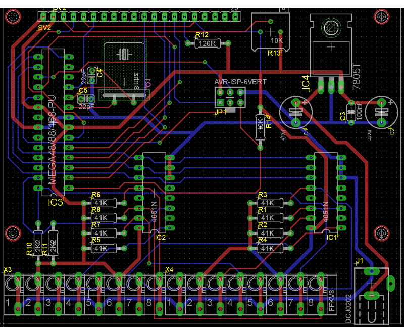Select the C4 capacitor label
404x327 pixels.
[99, 73]
